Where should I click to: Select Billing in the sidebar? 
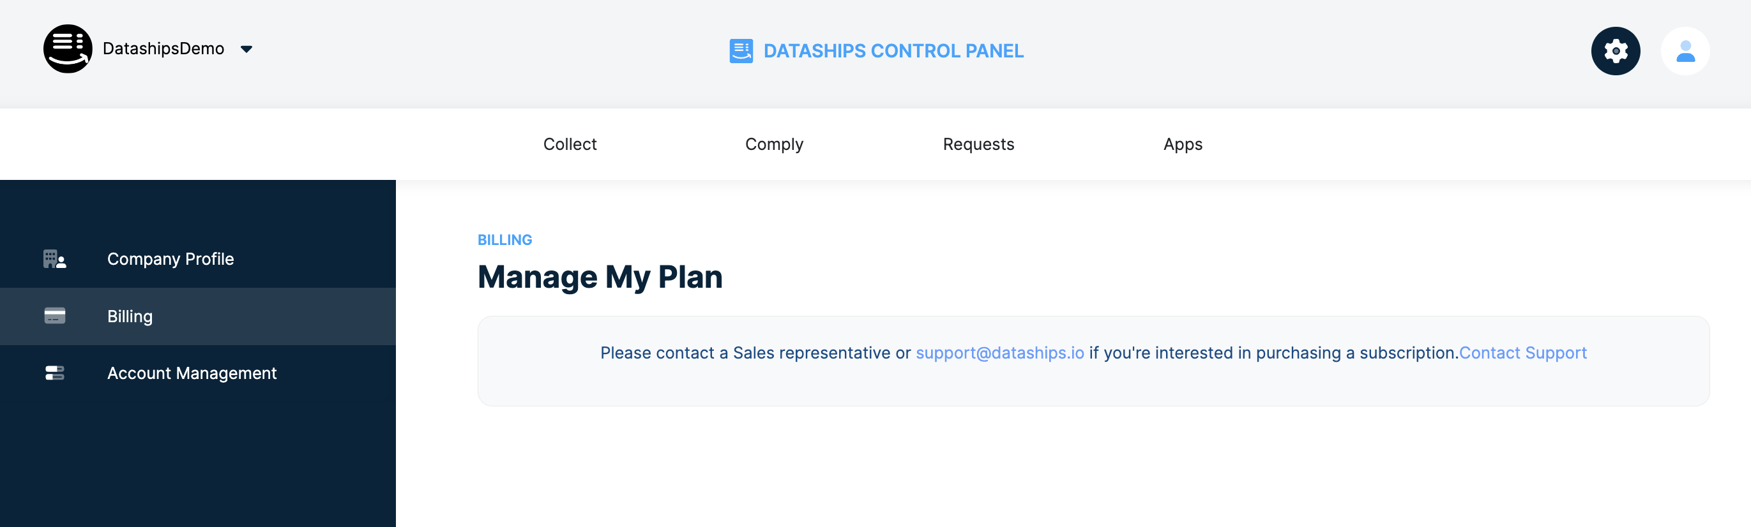coord(198,316)
